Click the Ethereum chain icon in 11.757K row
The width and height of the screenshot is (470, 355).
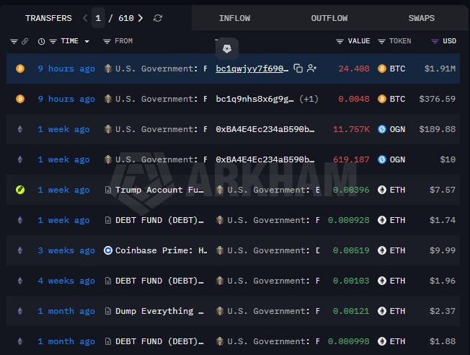tap(20, 129)
